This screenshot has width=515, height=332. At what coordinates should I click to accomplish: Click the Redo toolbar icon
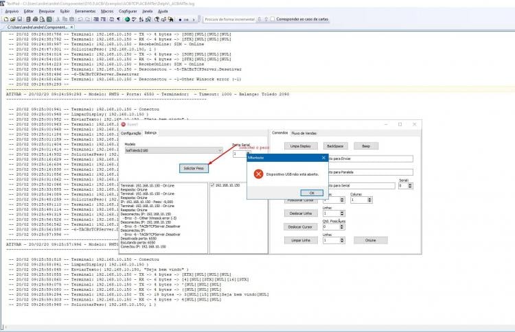pos(88,19)
